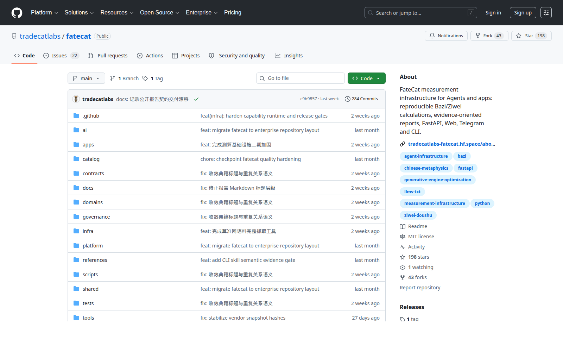563x352 pixels.
Task: Go to the Insights tab
Action: (x=289, y=56)
